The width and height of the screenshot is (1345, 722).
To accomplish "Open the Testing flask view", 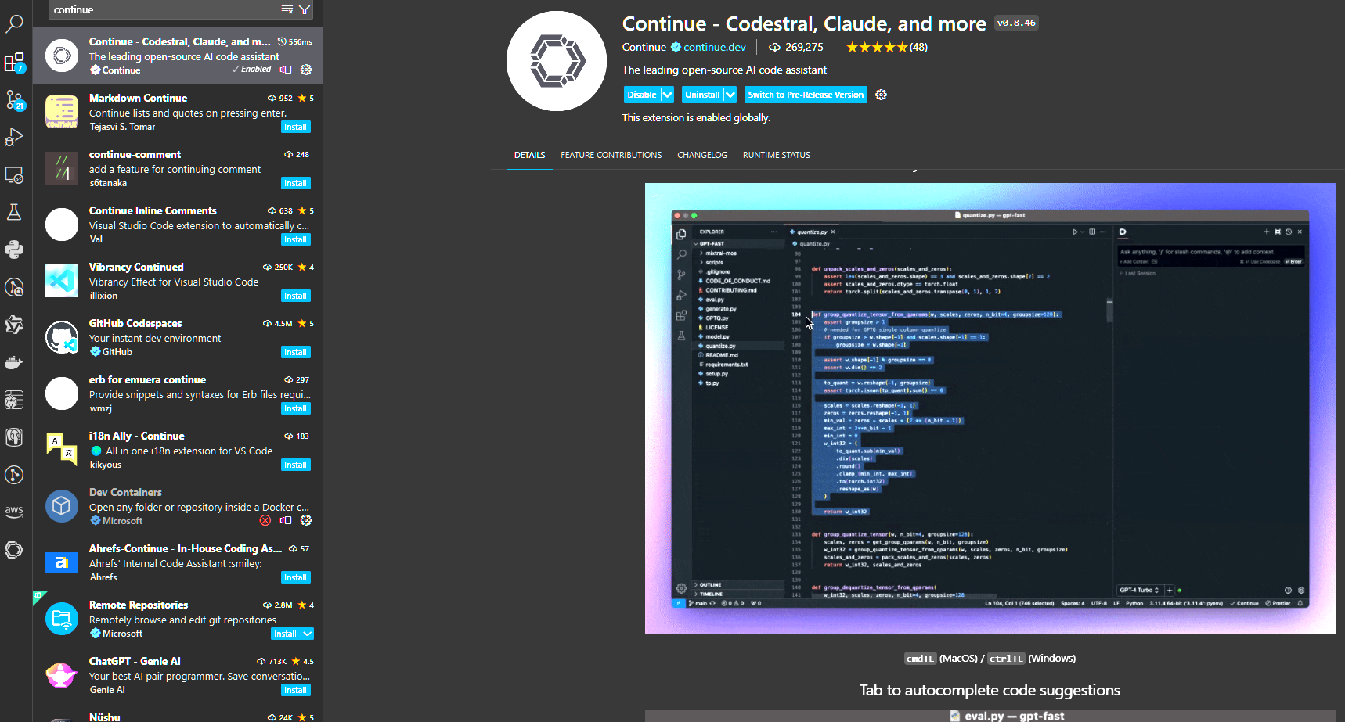I will coord(14,212).
